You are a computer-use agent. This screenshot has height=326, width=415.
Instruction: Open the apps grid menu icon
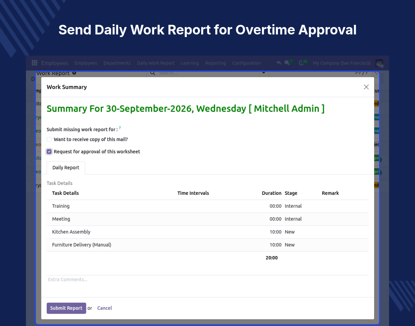(x=34, y=63)
